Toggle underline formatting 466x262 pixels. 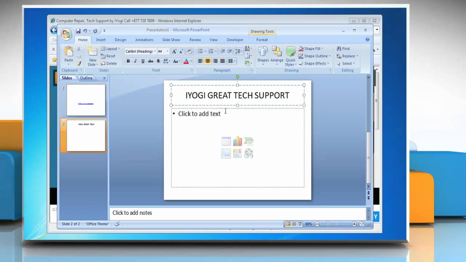point(143,61)
